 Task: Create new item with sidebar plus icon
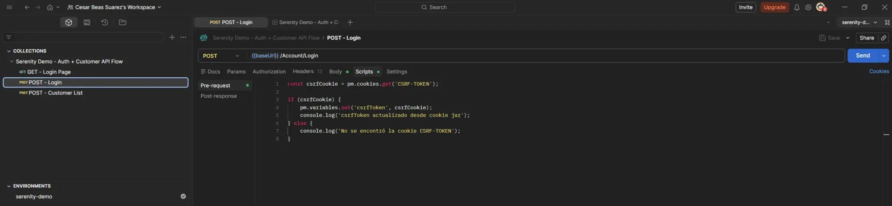pos(172,37)
